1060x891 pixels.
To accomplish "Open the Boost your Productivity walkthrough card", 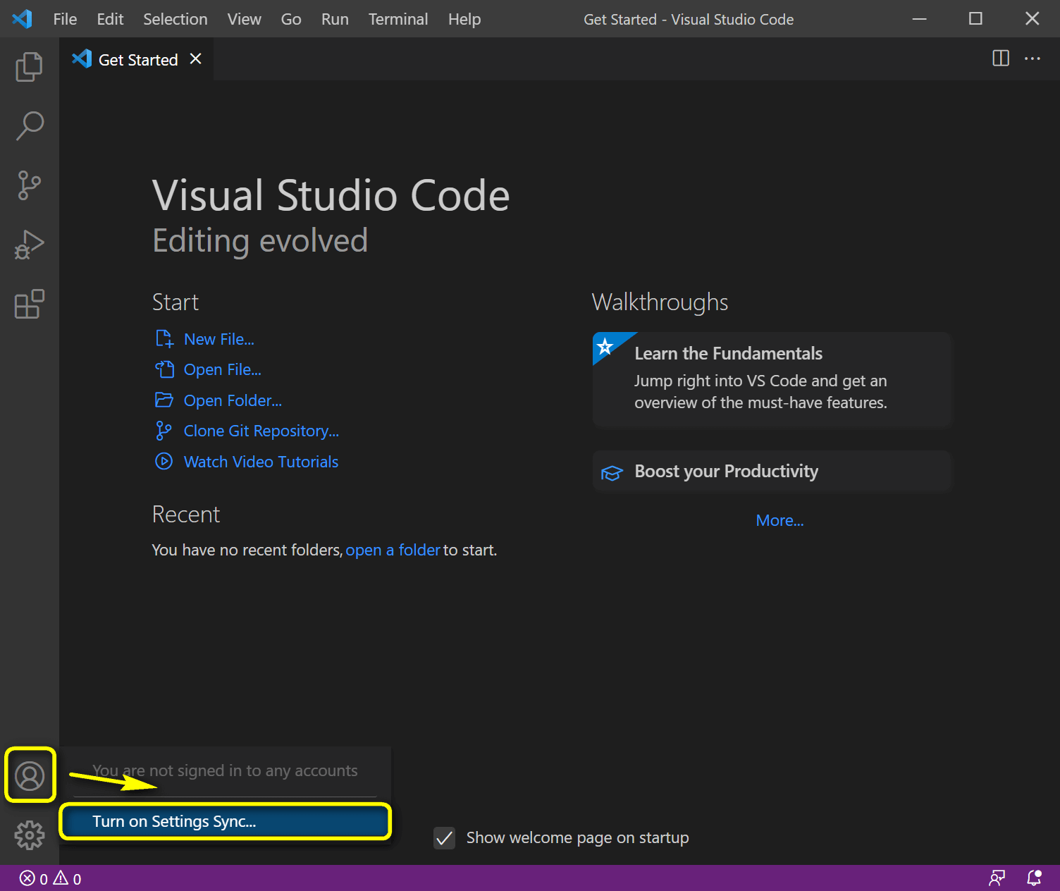I will point(772,471).
